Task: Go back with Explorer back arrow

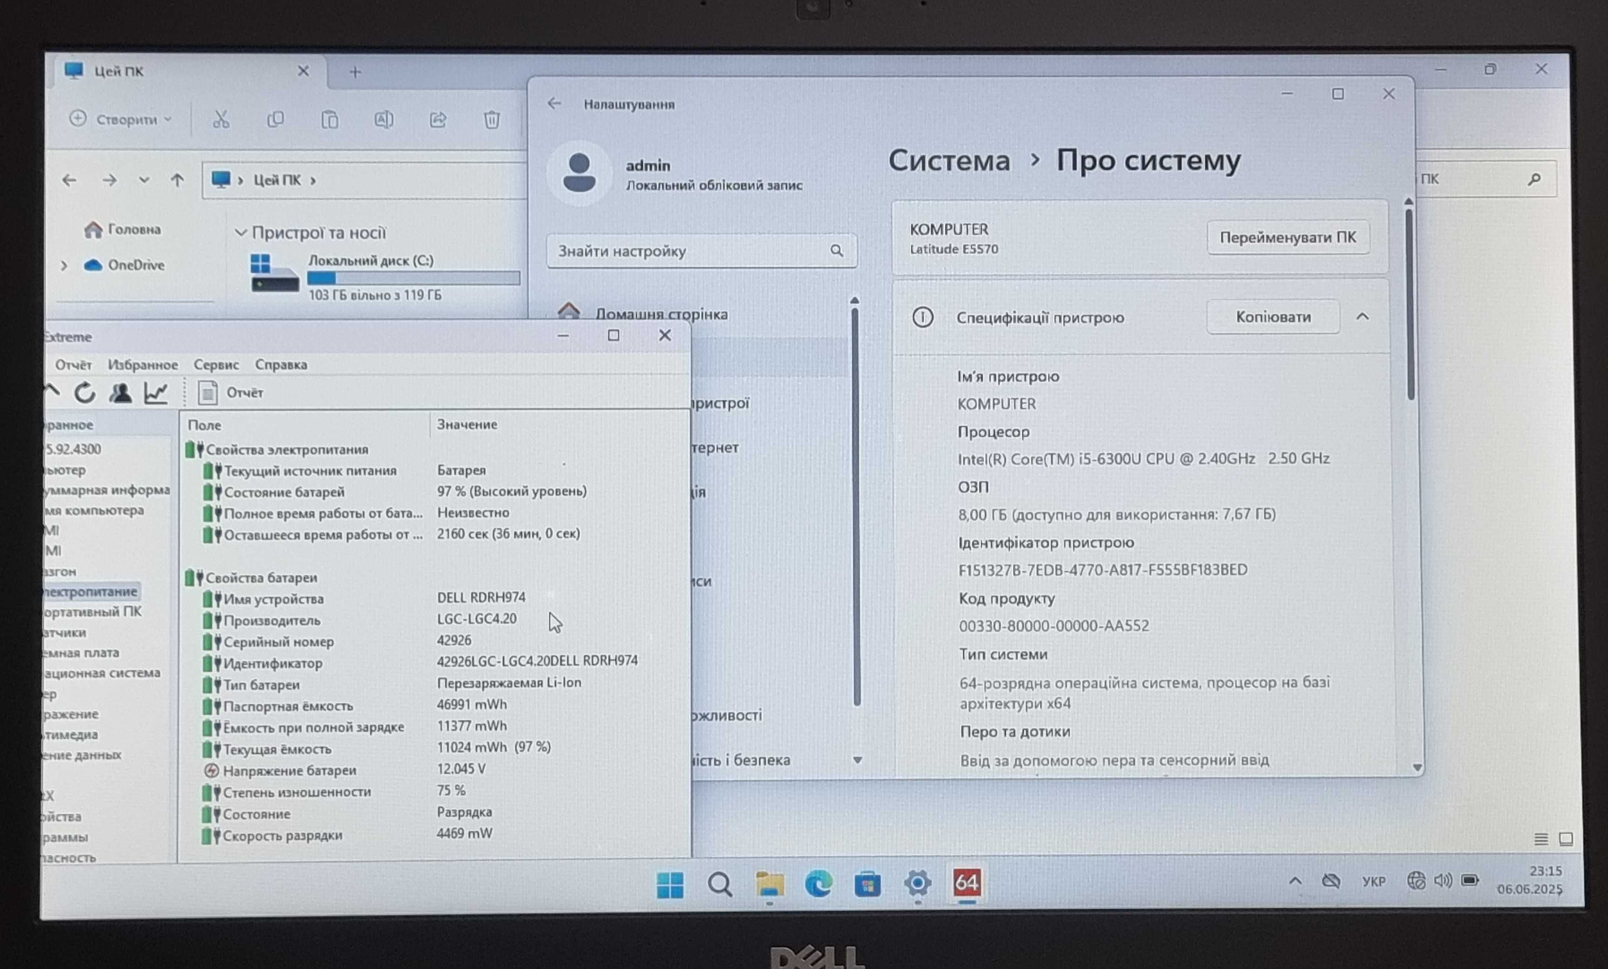Action: coord(69,180)
